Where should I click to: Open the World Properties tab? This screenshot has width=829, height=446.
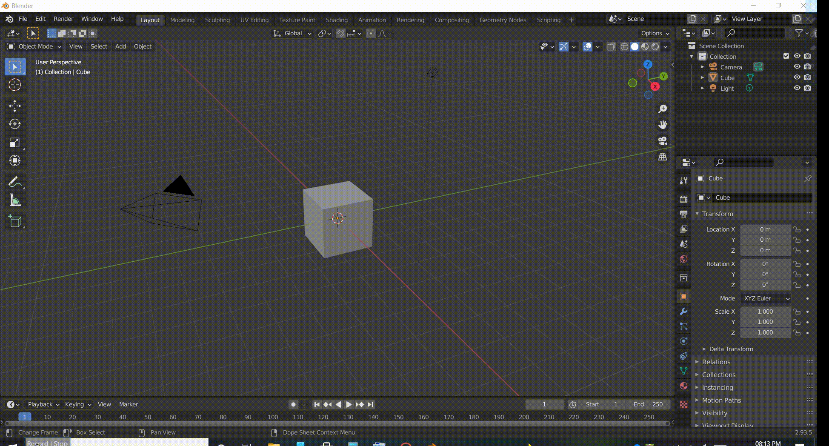[x=683, y=259]
